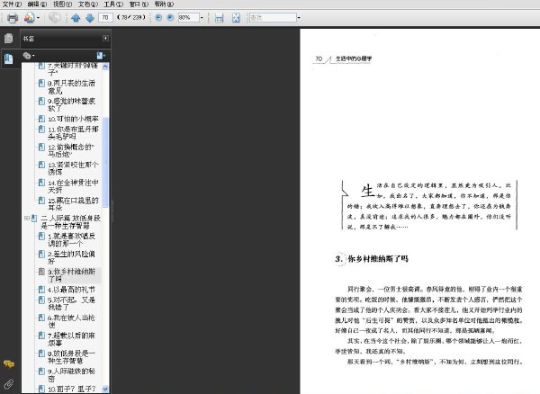Select highlighted bookmark 3.你乡村维纳斯了吗
This screenshot has height=394, width=540.
pos(71,275)
